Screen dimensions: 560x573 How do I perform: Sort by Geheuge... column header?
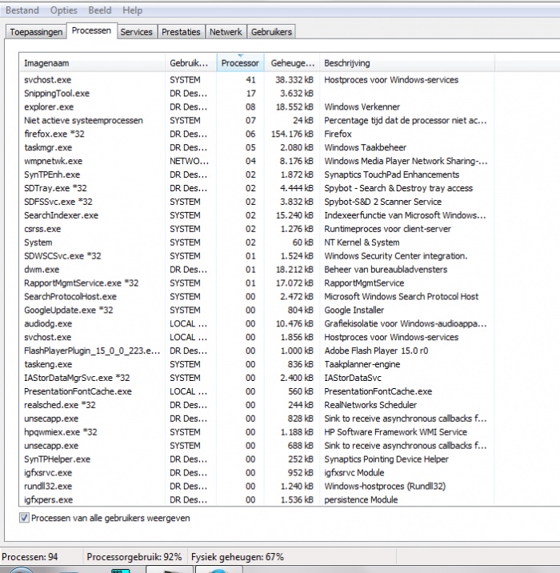coord(292,63)
